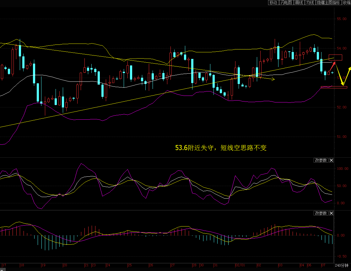Click the 27 date marker on time axis
This screenshot has height=271, width=351.
[x=173, y=265]
